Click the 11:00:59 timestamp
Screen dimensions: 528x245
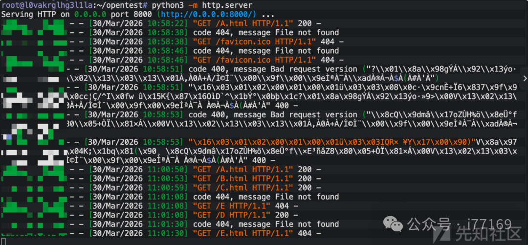pos(164,188)
